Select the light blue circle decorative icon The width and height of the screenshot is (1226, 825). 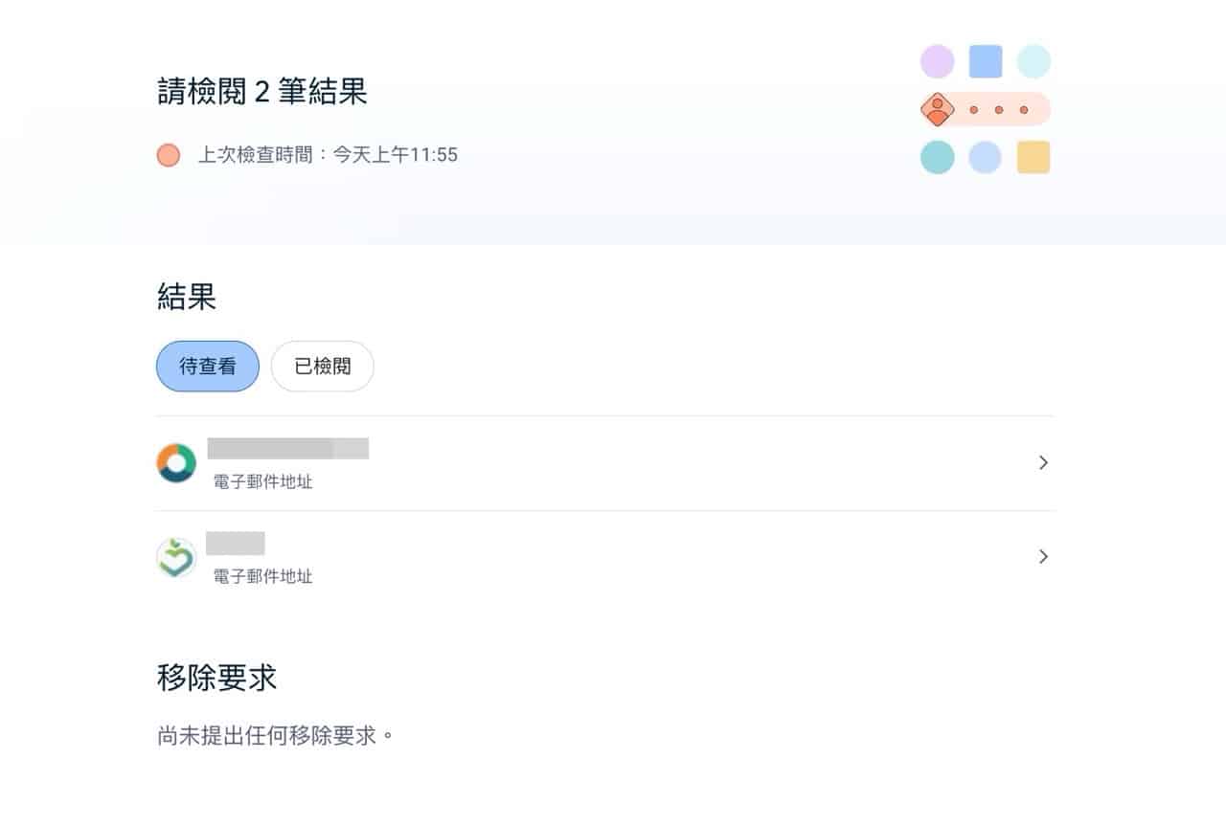(986, 156)
